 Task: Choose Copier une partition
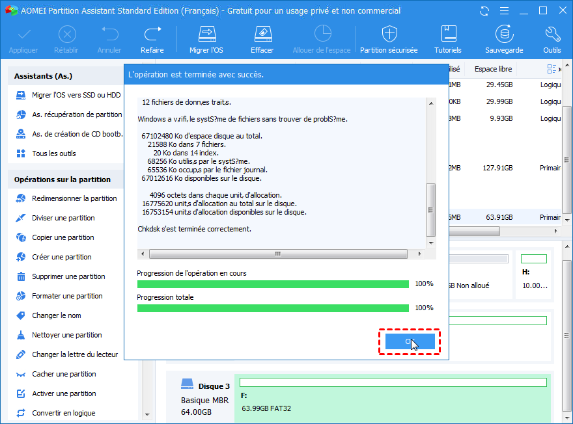[55, 237]
